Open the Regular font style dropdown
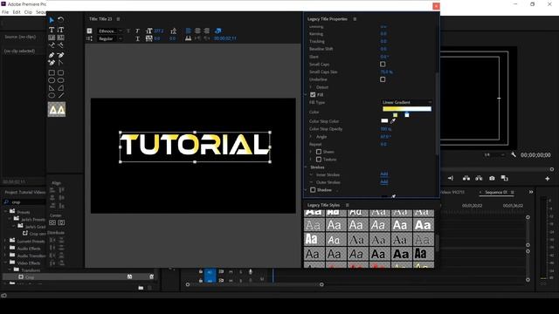This screenshot has height=314, width=559. pyautogui.click(x=110, y=38)
